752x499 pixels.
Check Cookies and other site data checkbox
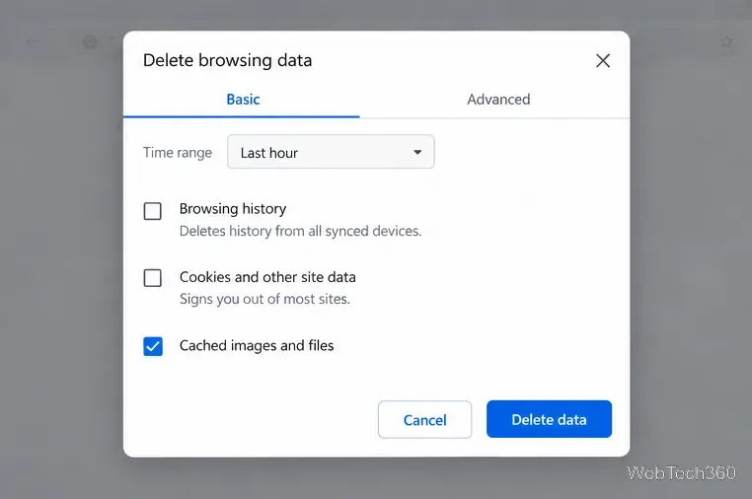pyautogui.click(x=153, y=277)
